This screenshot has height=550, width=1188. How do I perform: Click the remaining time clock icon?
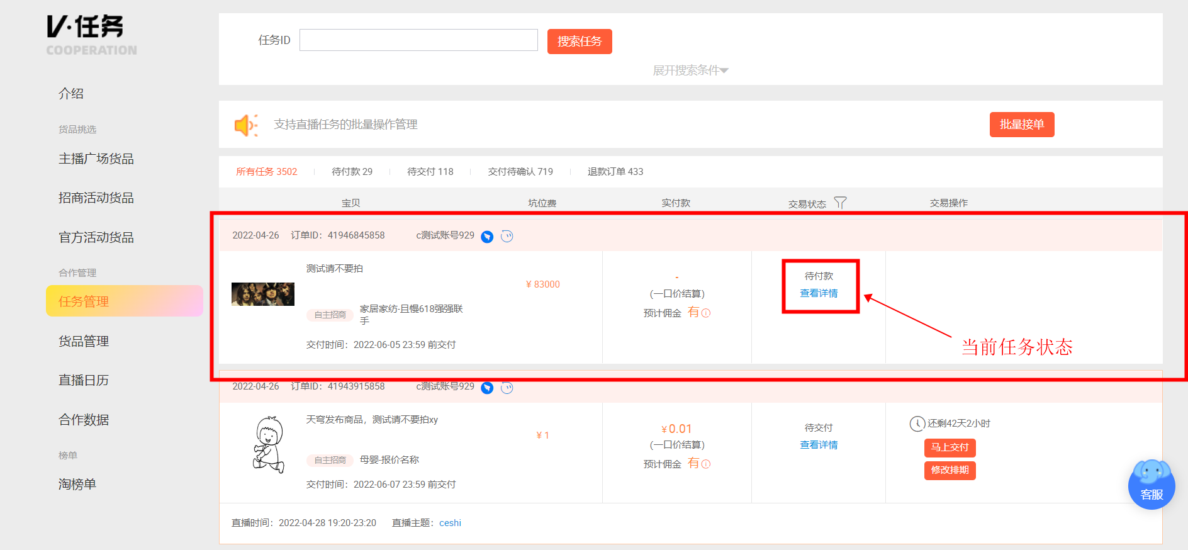[x=917, y=424]
